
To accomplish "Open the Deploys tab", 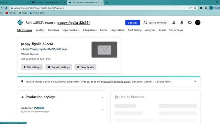I will [40, 30].
